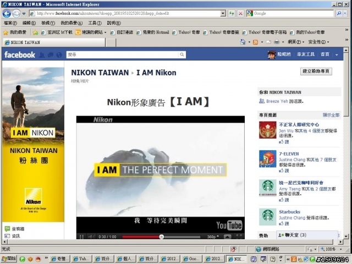This screenshot has width=352, height=264.
Task: Click the video pop-out expand icon
Action: pos(227,237)
